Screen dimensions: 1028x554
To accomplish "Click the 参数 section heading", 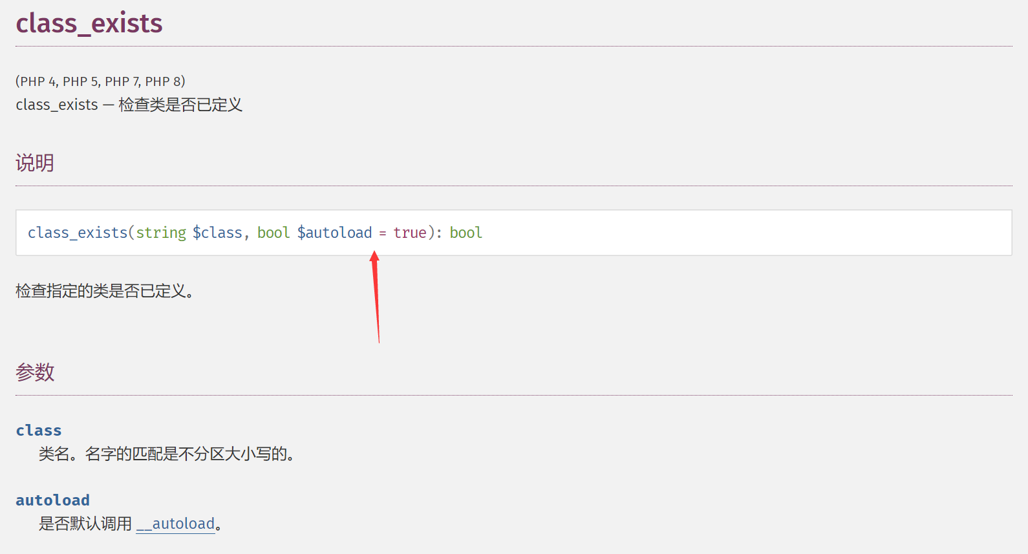I will (35, 372).
